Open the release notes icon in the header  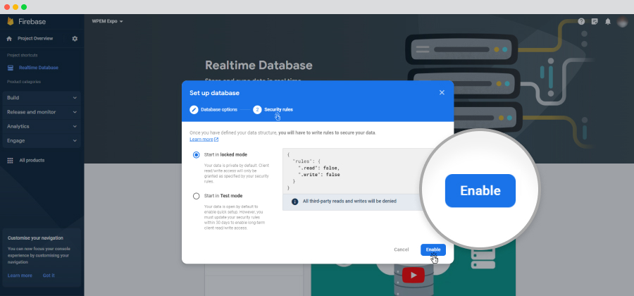(595, 21)
